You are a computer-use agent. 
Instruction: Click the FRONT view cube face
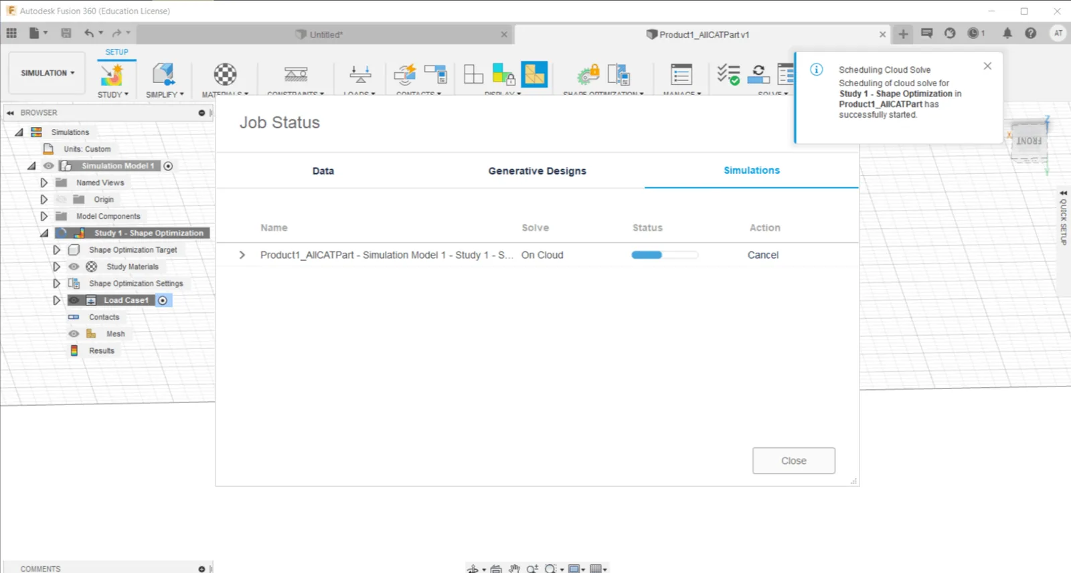(1029, 140)
